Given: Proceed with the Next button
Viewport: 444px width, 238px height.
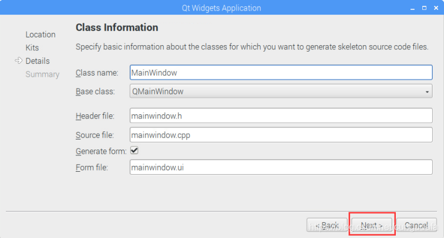Looking at the screenshot, I should click(372, 225).
